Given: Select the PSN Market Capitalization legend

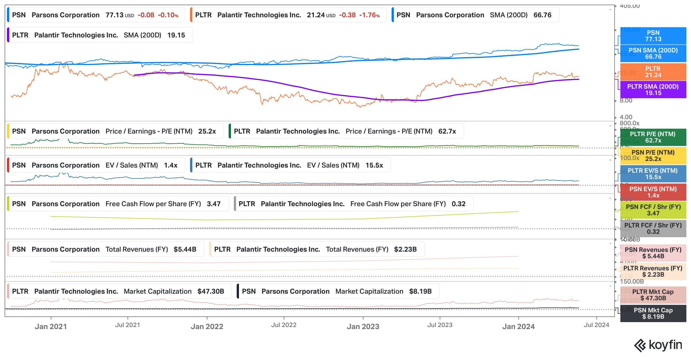Looking at the screenshot, I should 337,291.
